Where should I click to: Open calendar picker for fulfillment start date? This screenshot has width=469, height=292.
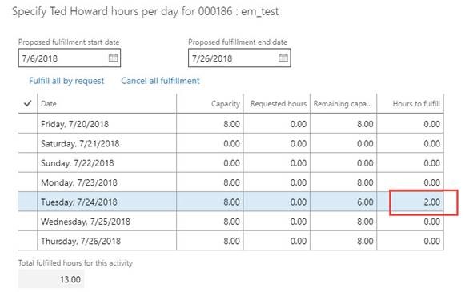pos(113,58)
